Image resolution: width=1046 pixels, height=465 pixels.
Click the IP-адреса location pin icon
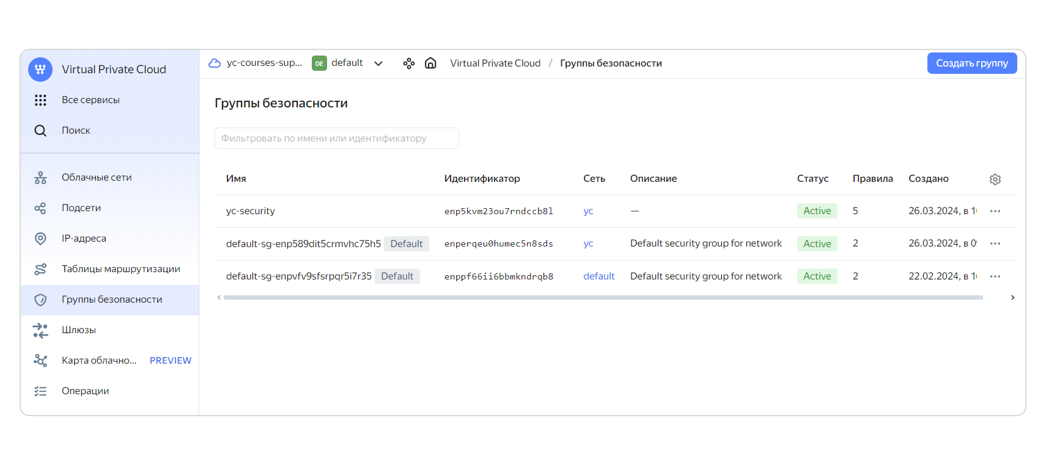pos(40,239)
